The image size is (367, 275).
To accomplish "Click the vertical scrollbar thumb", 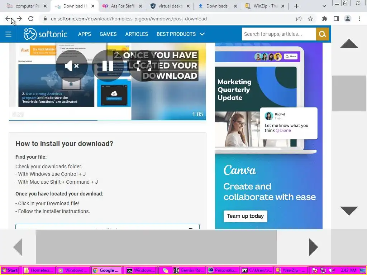I will point(349,93).
